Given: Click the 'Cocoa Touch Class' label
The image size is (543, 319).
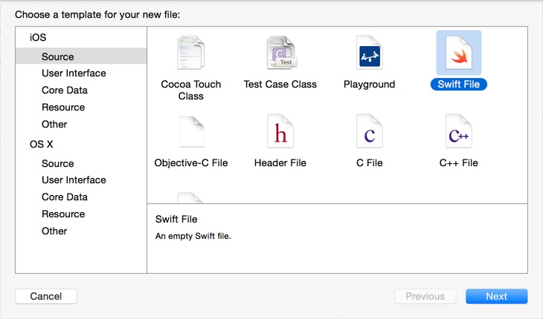Looking at the screenshot, I should (191, 90).
